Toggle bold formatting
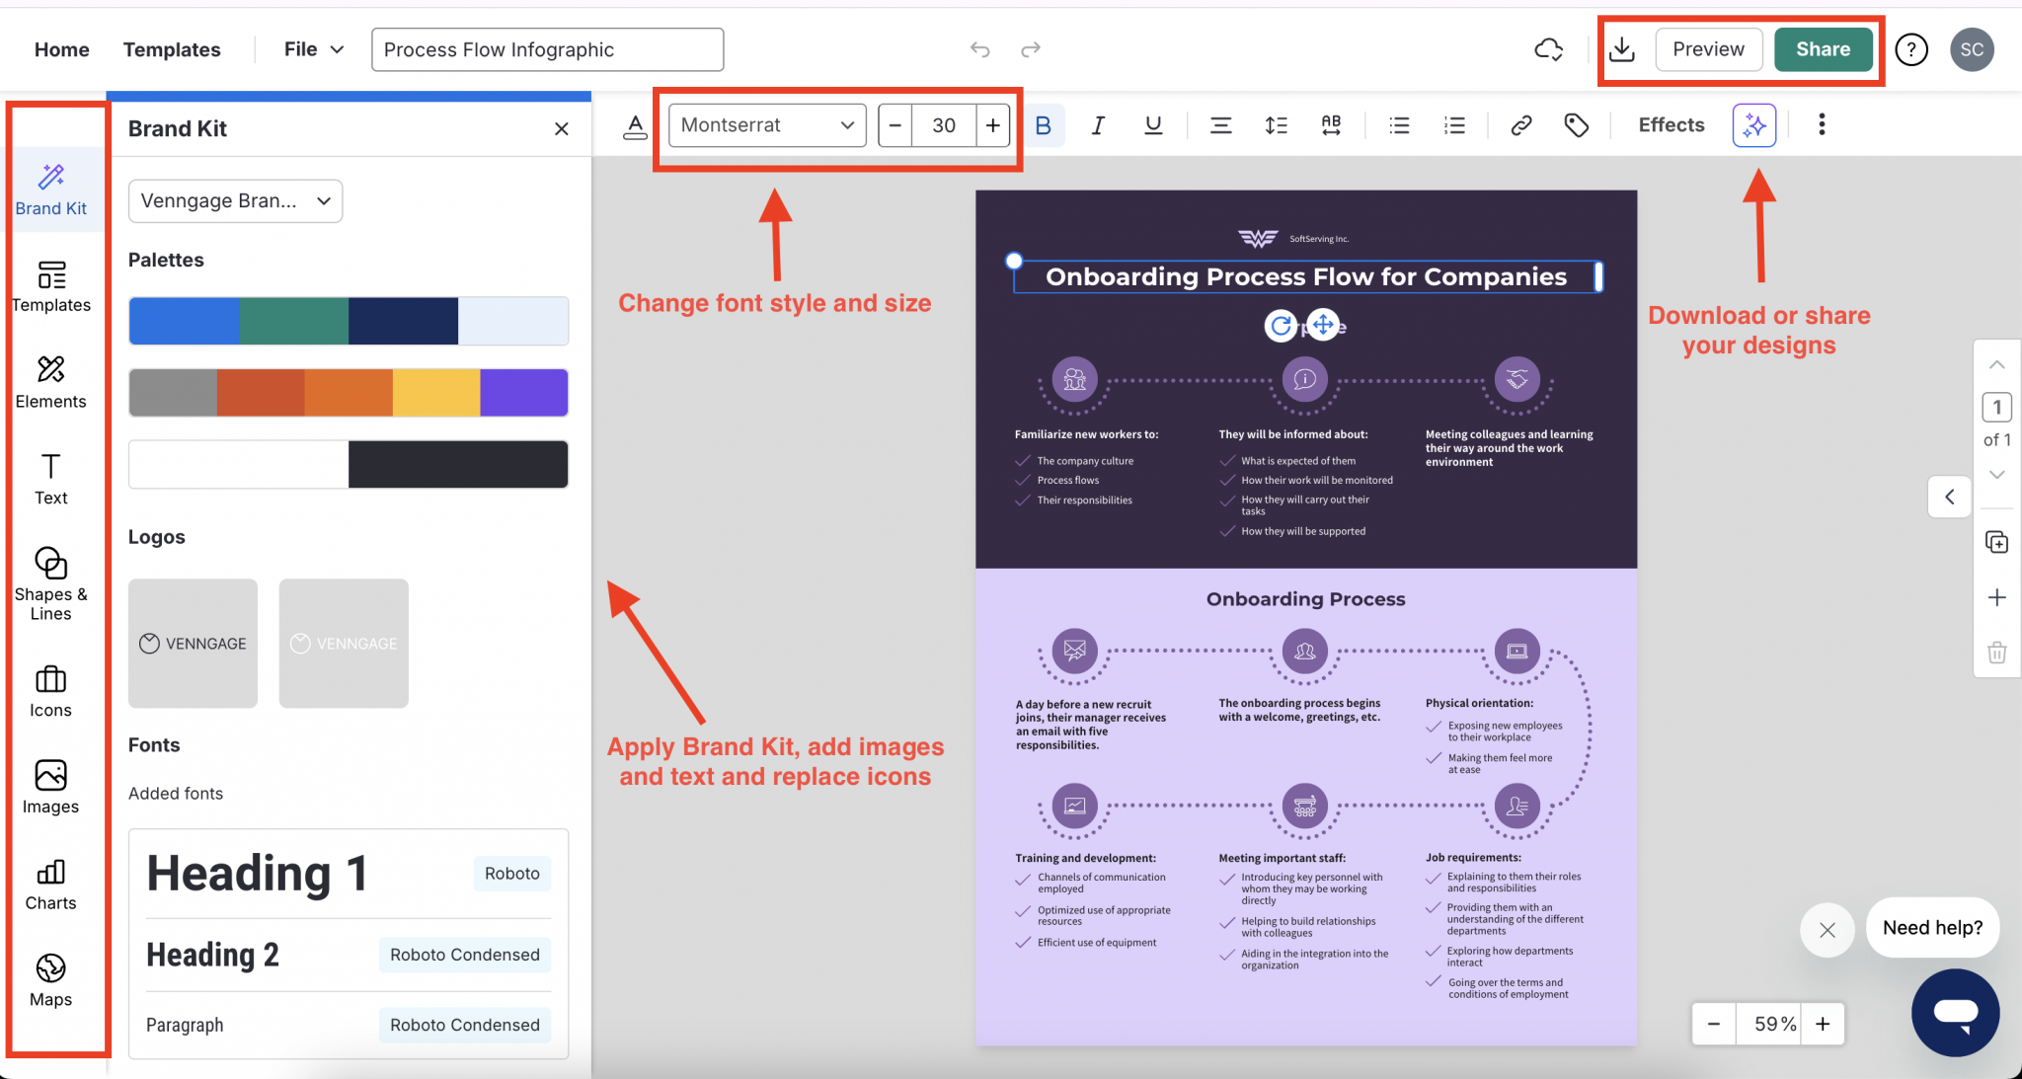The height and width of the screenshot is (1079, 2022). click(1043, 124)
